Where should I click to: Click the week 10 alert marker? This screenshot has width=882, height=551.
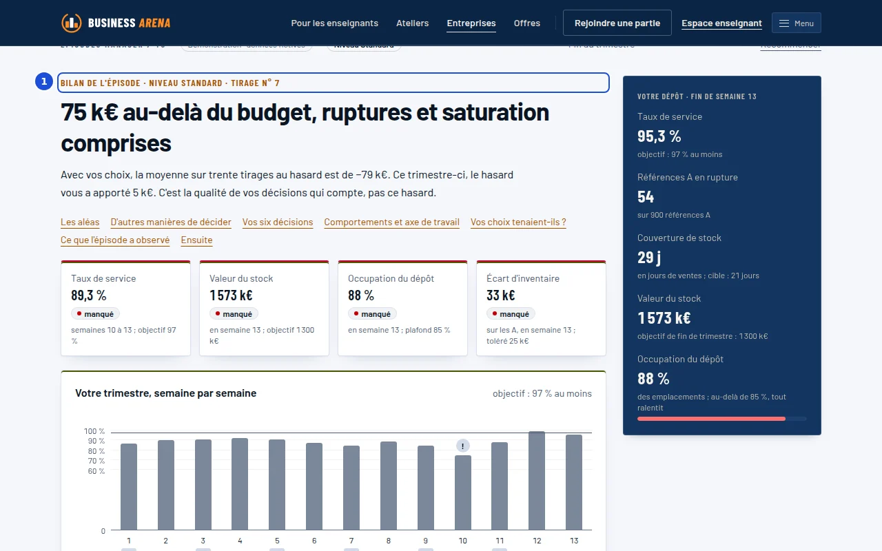463,446
